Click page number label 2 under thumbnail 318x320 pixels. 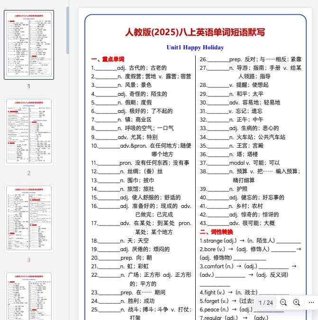tap(29, 173)
